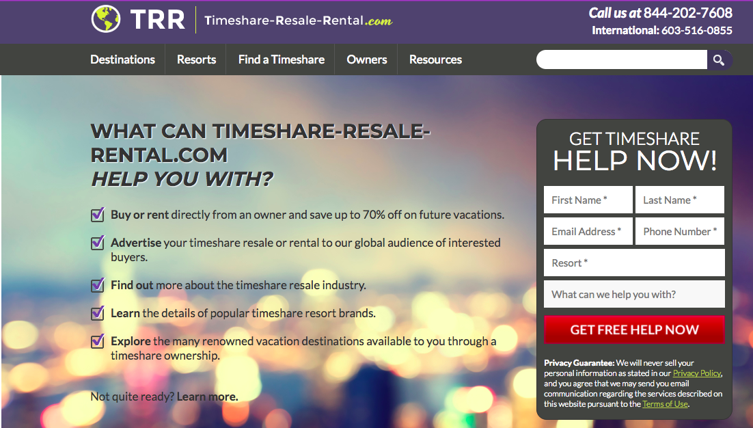Click the 'Explore' bold text
The width and height of the screenshot is (753, 428).
131,341
